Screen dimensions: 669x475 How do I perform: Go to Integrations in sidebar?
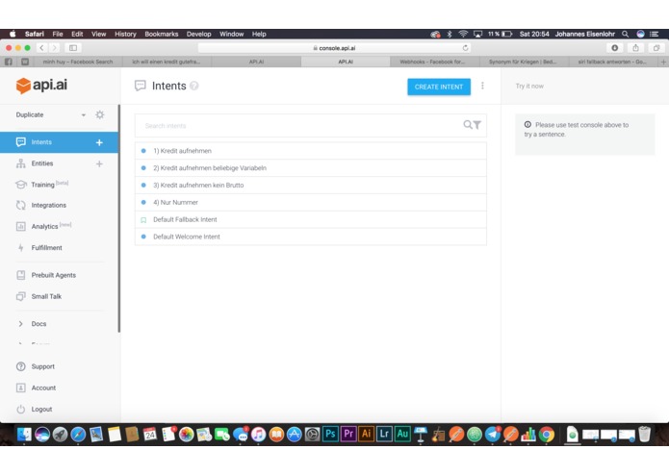tap(49, 205)
